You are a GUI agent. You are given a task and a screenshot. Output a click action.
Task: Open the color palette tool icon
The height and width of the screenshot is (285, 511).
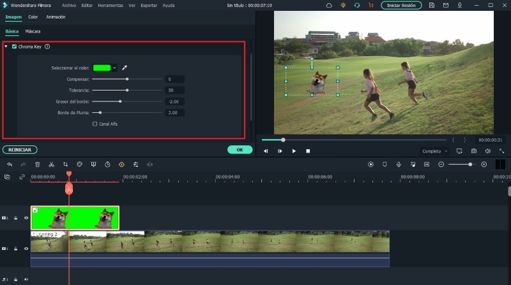(79, 164)
